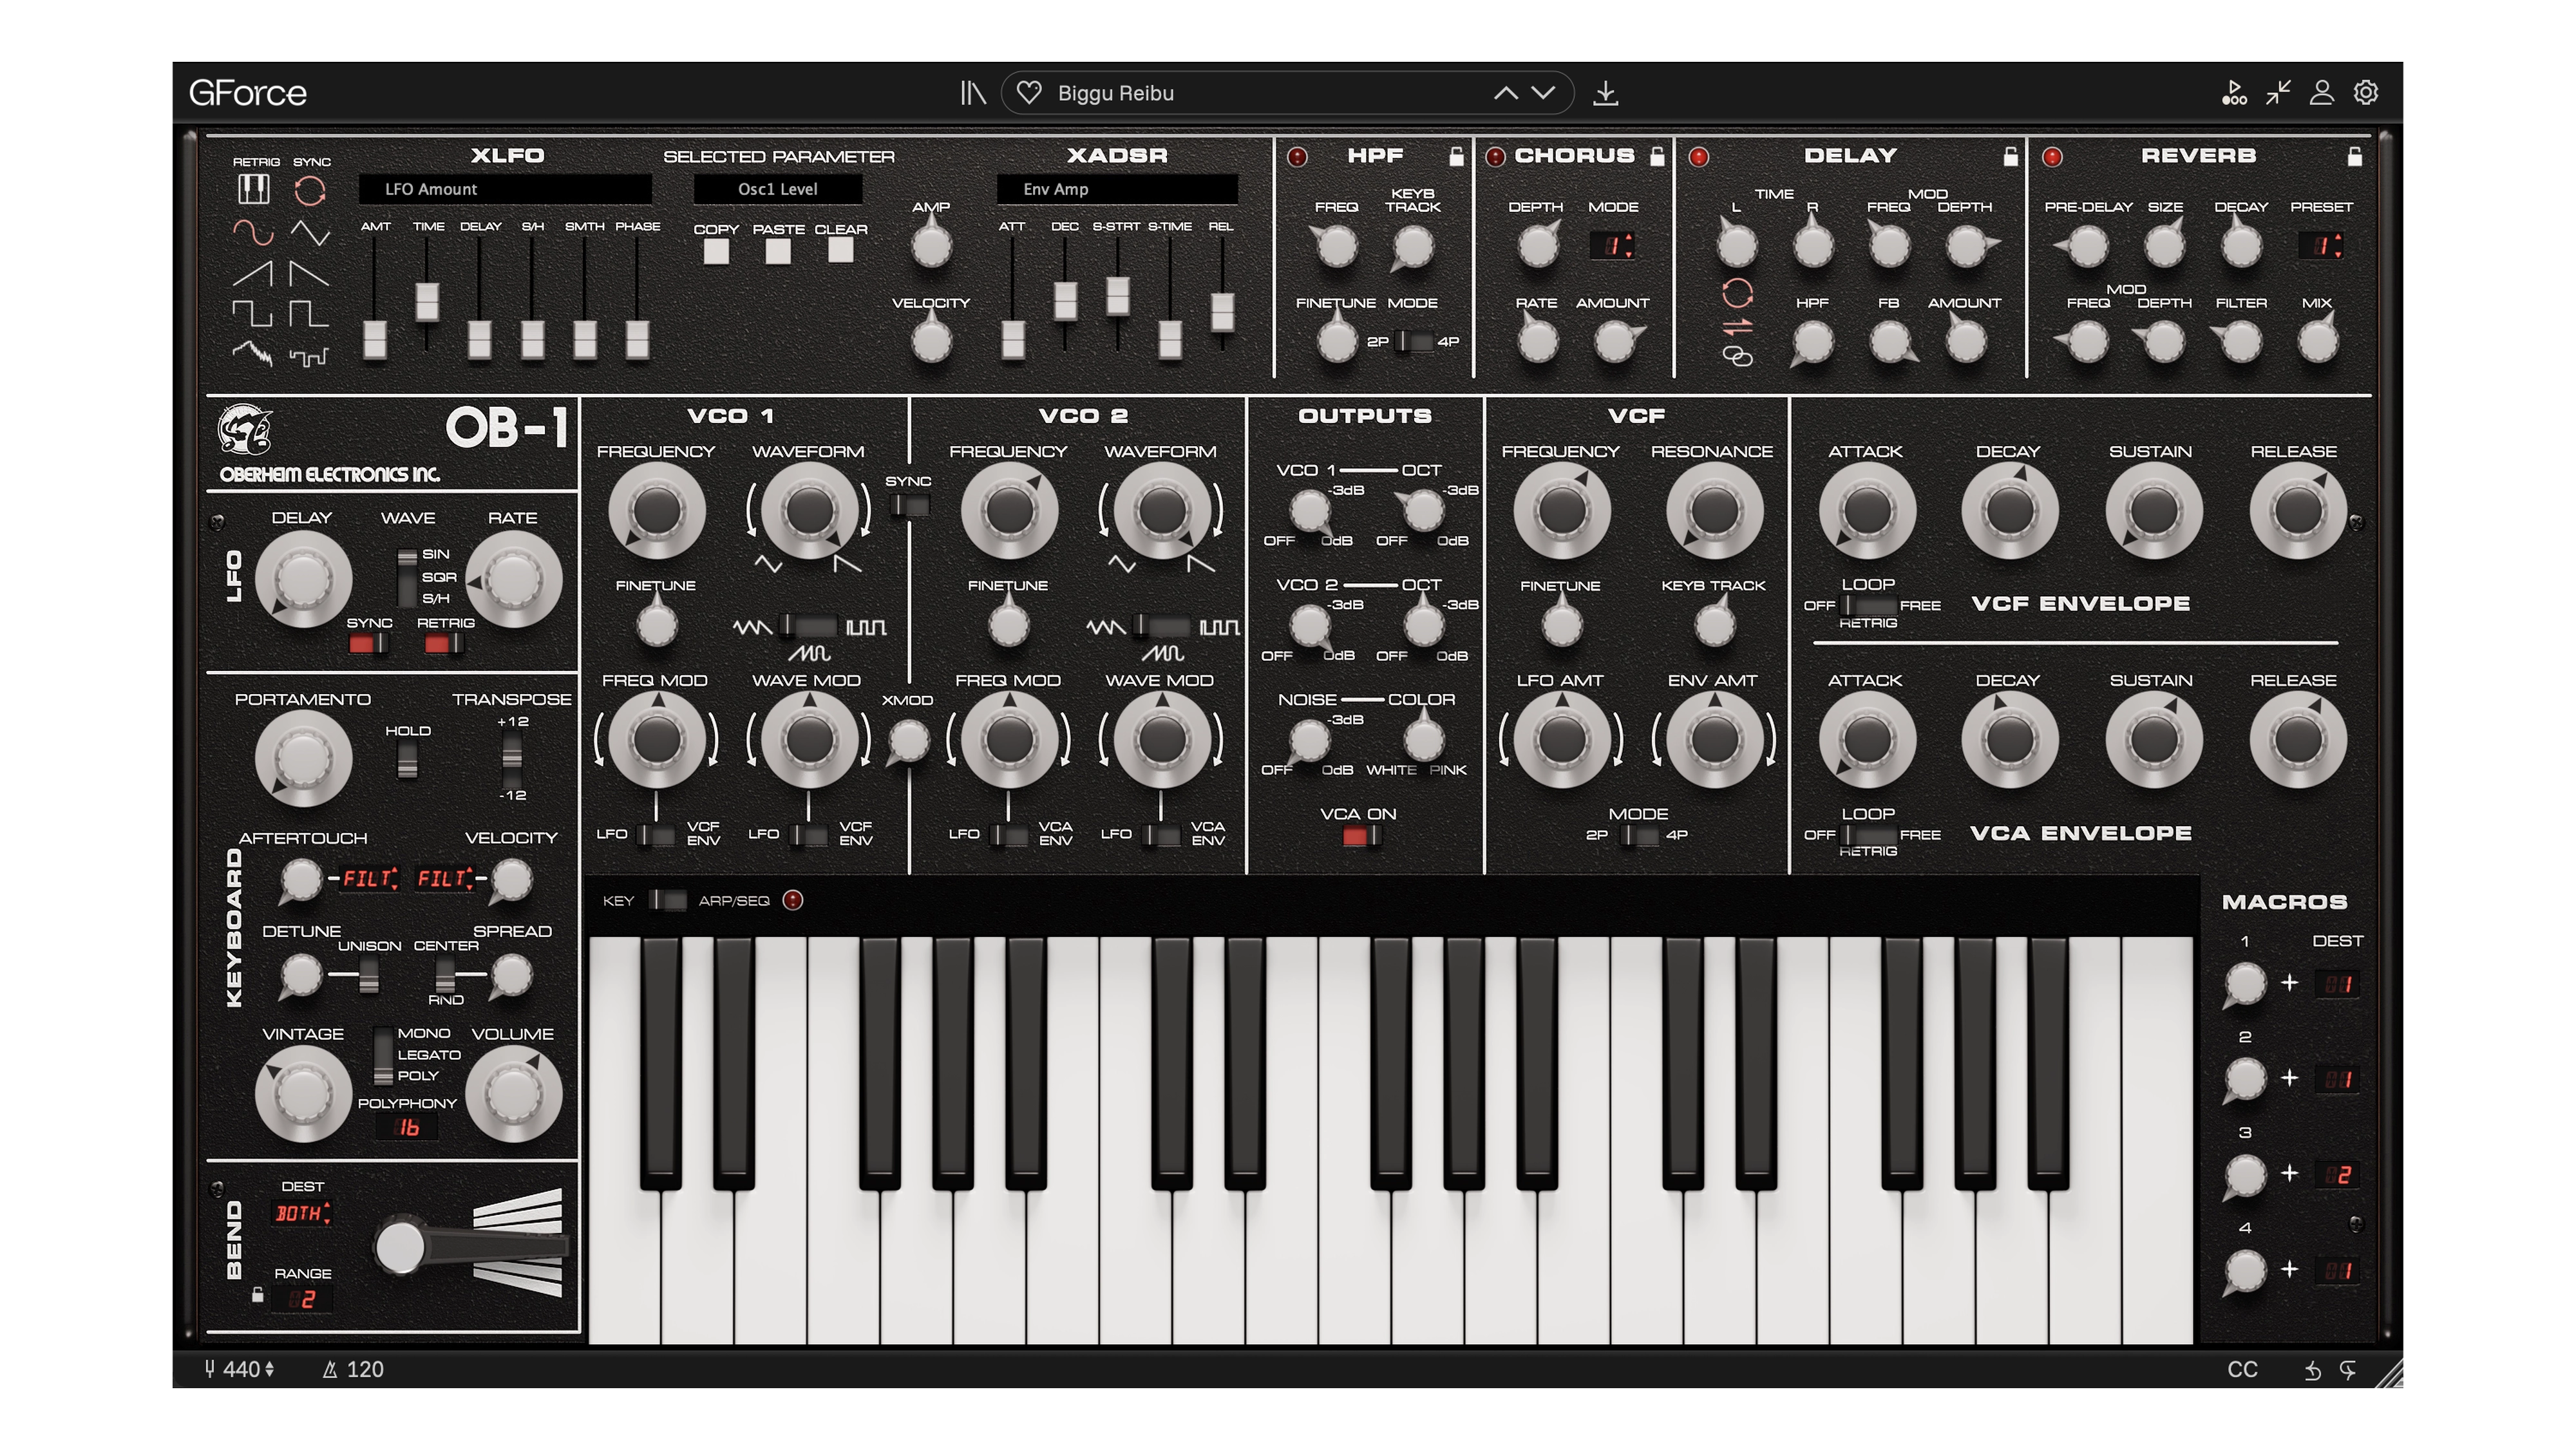The height and width of the screenshot is (1450, 2576).
Task: Open the Aftertouch FILT destination display
Action: click(370, 879)
